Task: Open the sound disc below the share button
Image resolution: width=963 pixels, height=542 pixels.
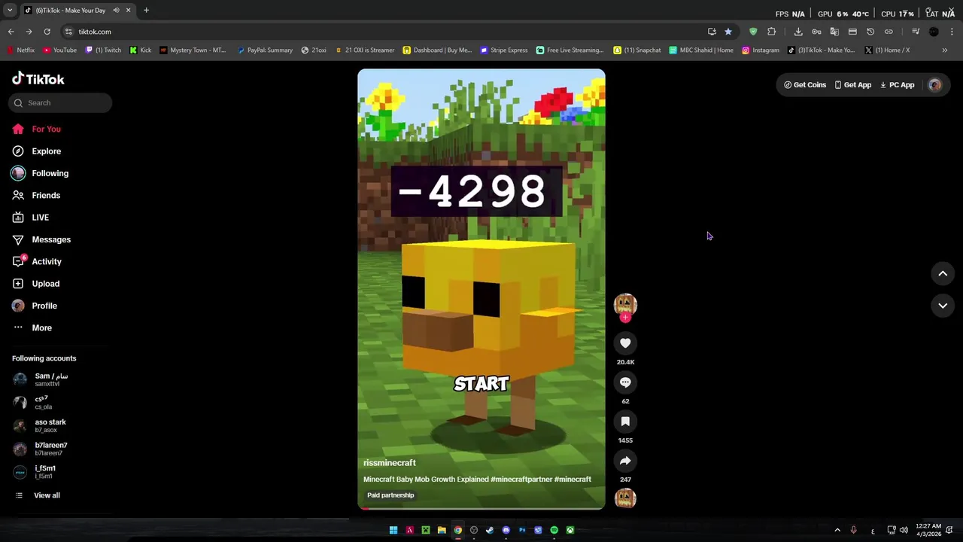Action: pos(625,498)
